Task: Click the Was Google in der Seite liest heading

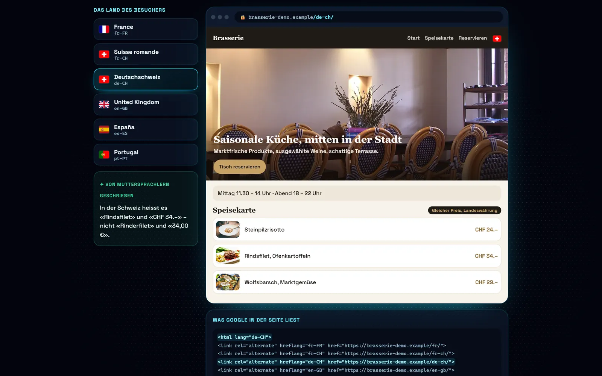Action: point(256,320)
